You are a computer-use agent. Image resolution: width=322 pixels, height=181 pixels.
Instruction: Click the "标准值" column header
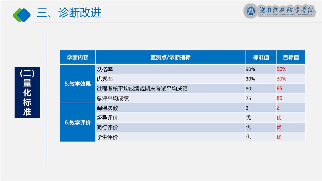pos(261,57)
